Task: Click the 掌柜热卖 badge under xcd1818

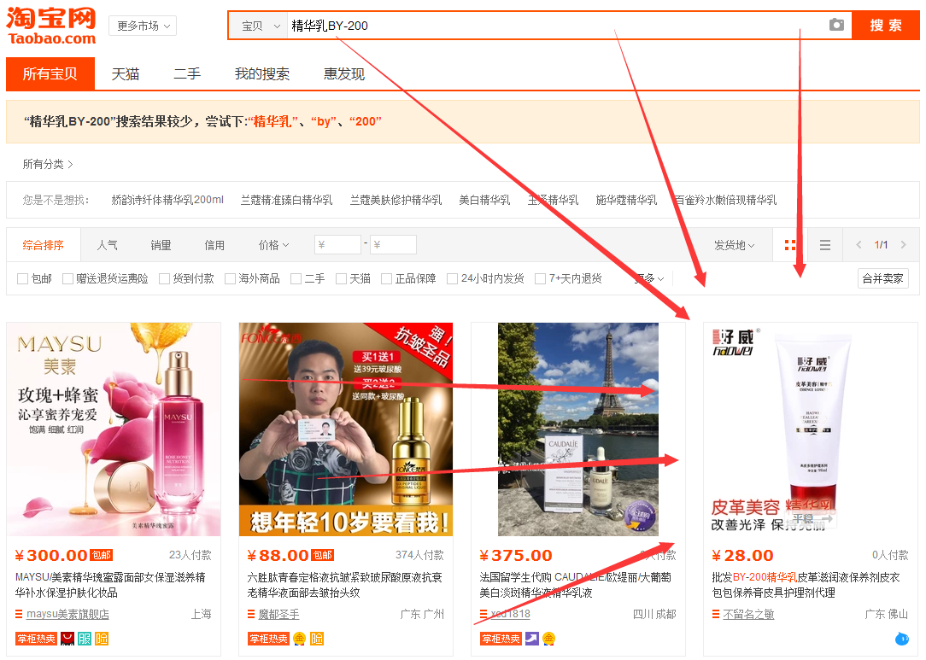Action: click(501, 639)
